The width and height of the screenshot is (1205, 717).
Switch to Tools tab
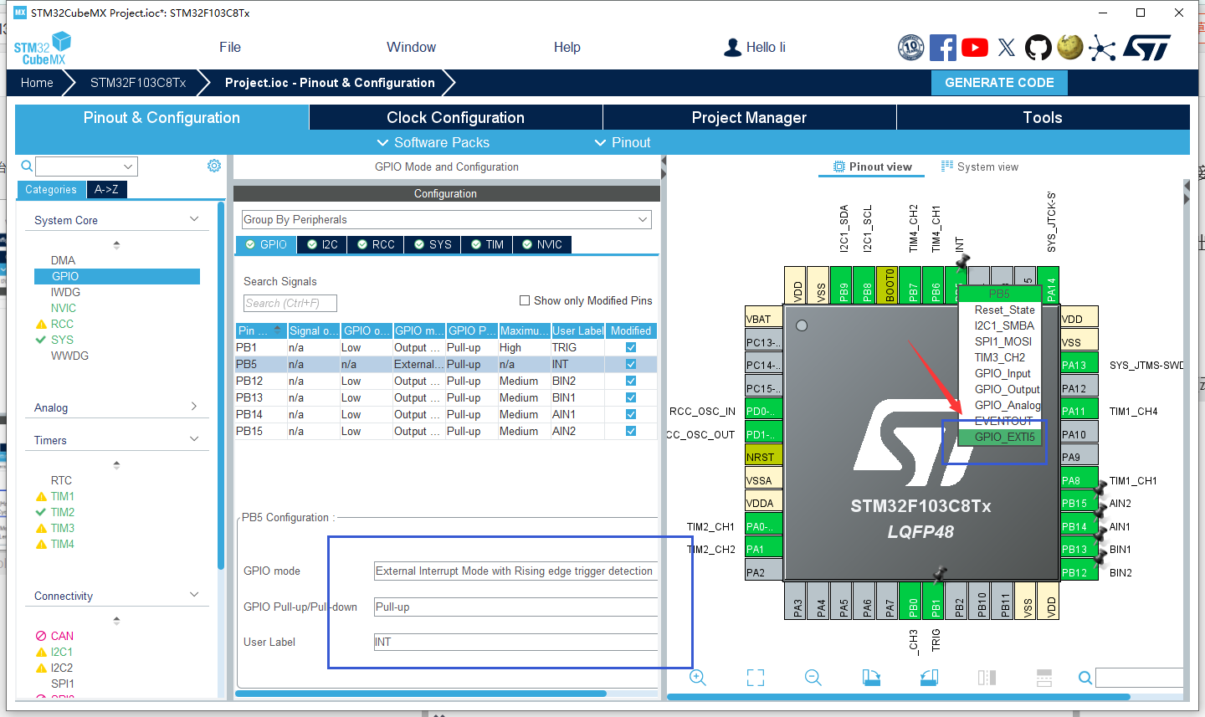[x=1043, y=118]
